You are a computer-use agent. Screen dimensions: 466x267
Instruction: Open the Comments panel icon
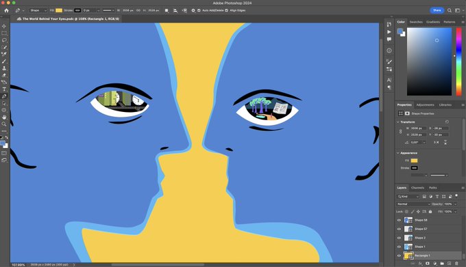coord(389,40)
